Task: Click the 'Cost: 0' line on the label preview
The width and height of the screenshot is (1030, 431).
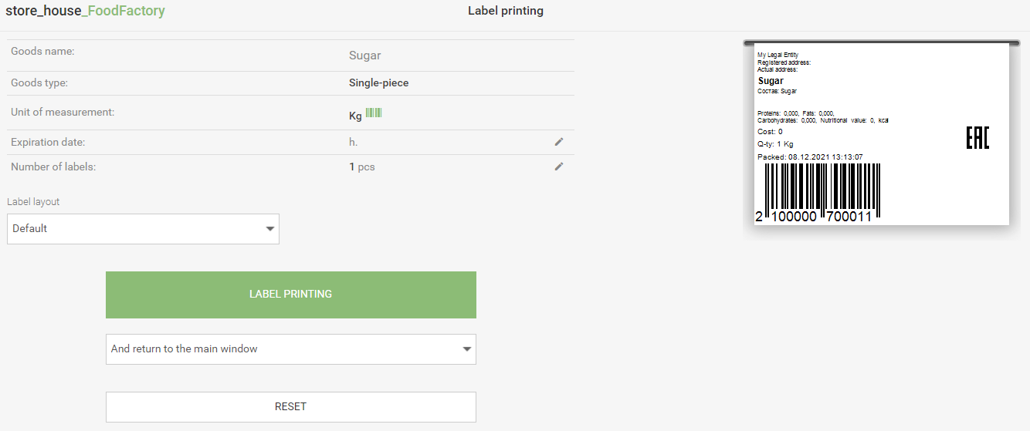Action: [x=770, y=132]
